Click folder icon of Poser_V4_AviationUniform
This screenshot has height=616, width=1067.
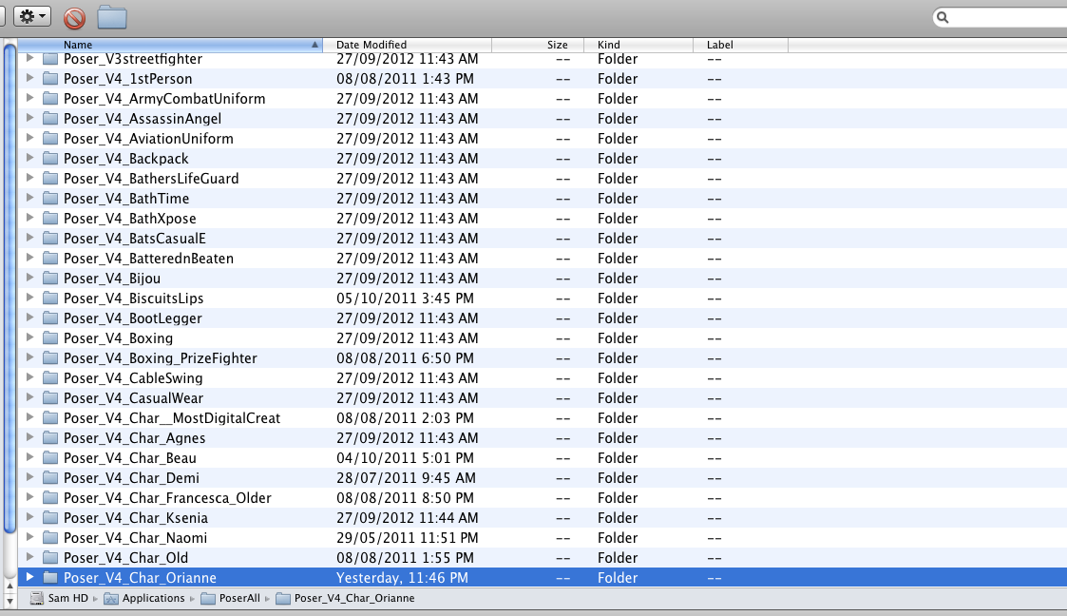coord(49,138)
